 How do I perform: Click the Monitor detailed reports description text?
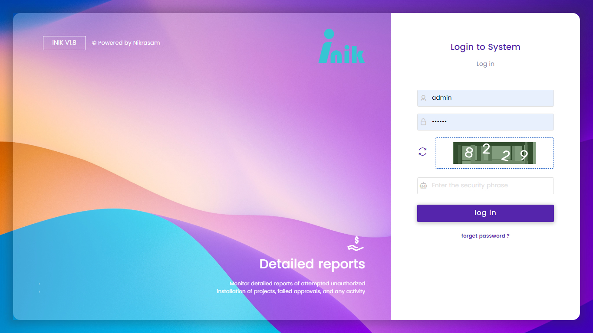coord(291,287)
